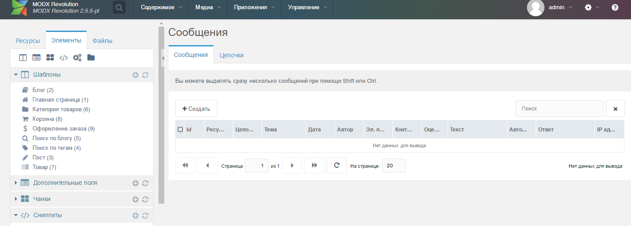Expand the Чанки section

click(16, 199)
